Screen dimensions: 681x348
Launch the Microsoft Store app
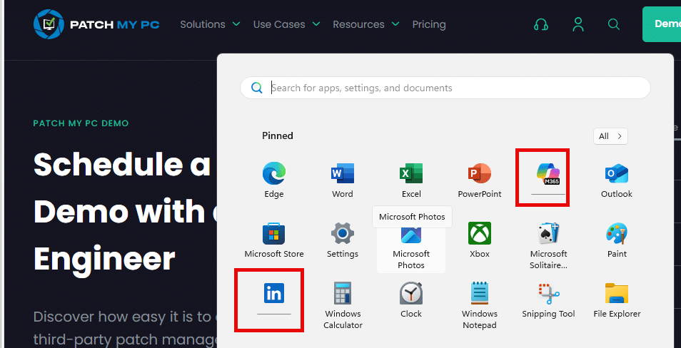[x=274, y=240]
